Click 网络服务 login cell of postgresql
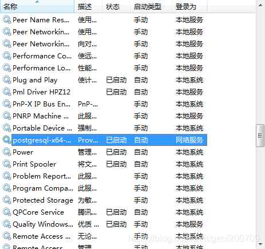The height and width of the screenshot is (249, 265). point(189,140)
